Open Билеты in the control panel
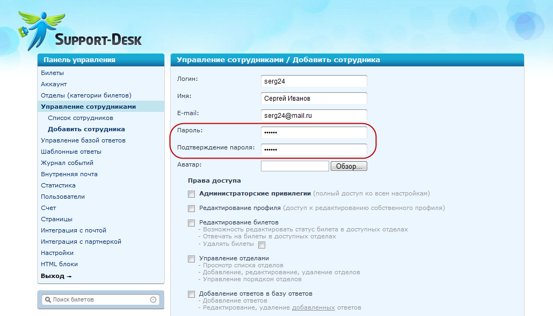This screenshot has height=316, width=553. click(x=52, y=73)
